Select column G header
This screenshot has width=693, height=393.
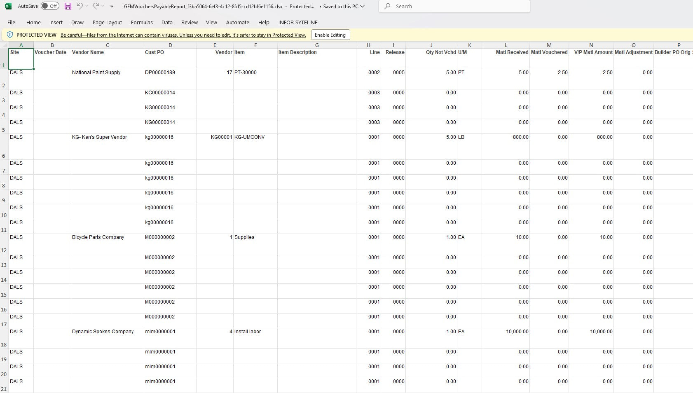pyautogui.click(x=316, y=45)
